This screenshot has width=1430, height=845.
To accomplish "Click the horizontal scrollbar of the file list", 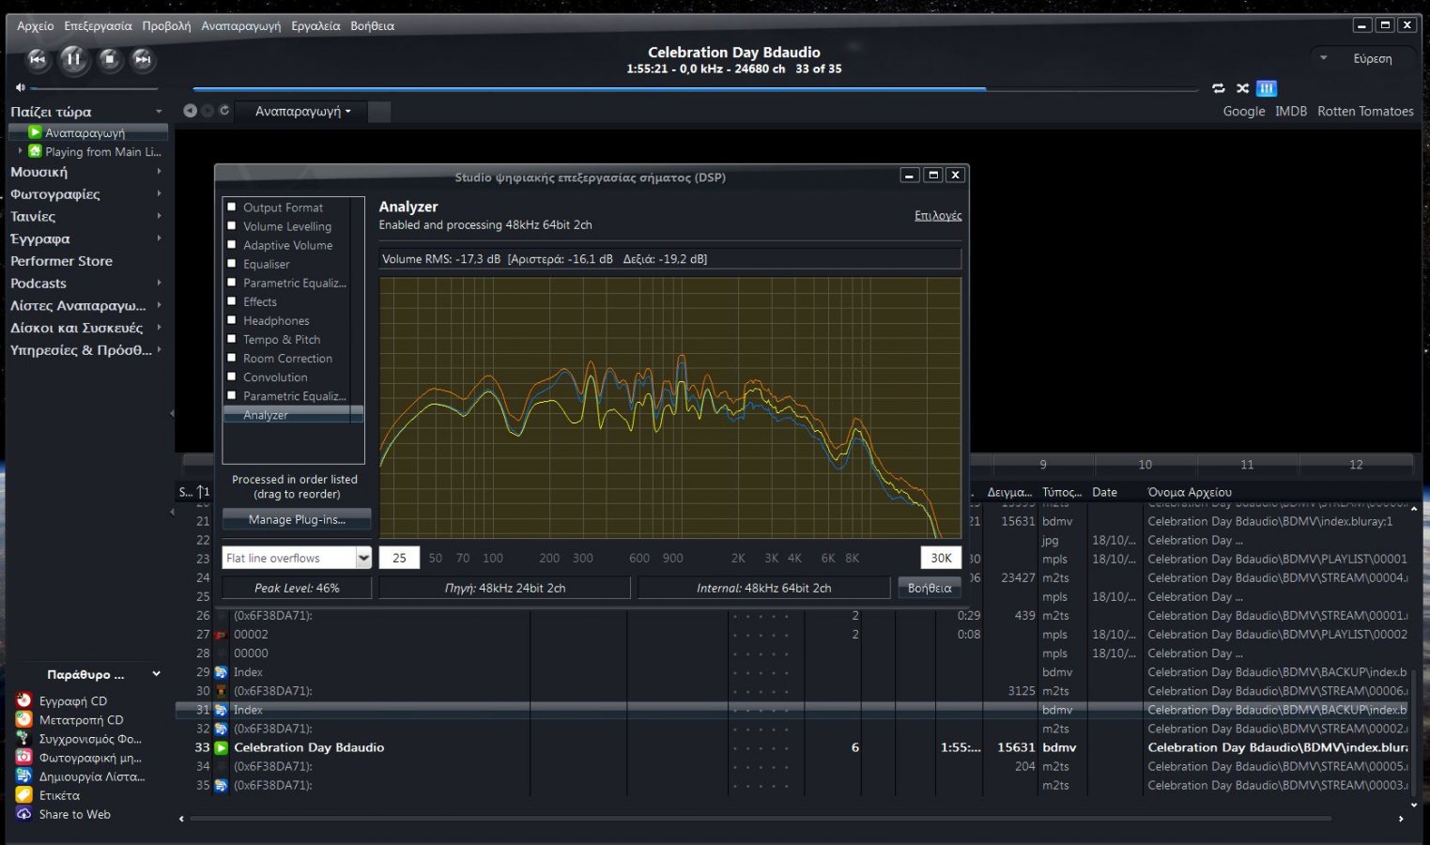I will [761, 819].
